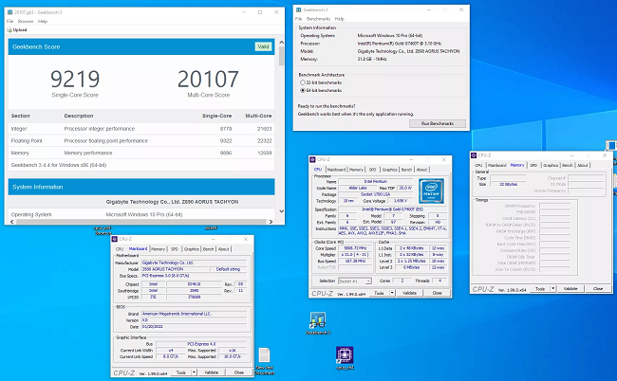This screenshot has width=617, height=381.
Task: Open the Geekbench desktop shortcut icon
Action: pos(318,320)
